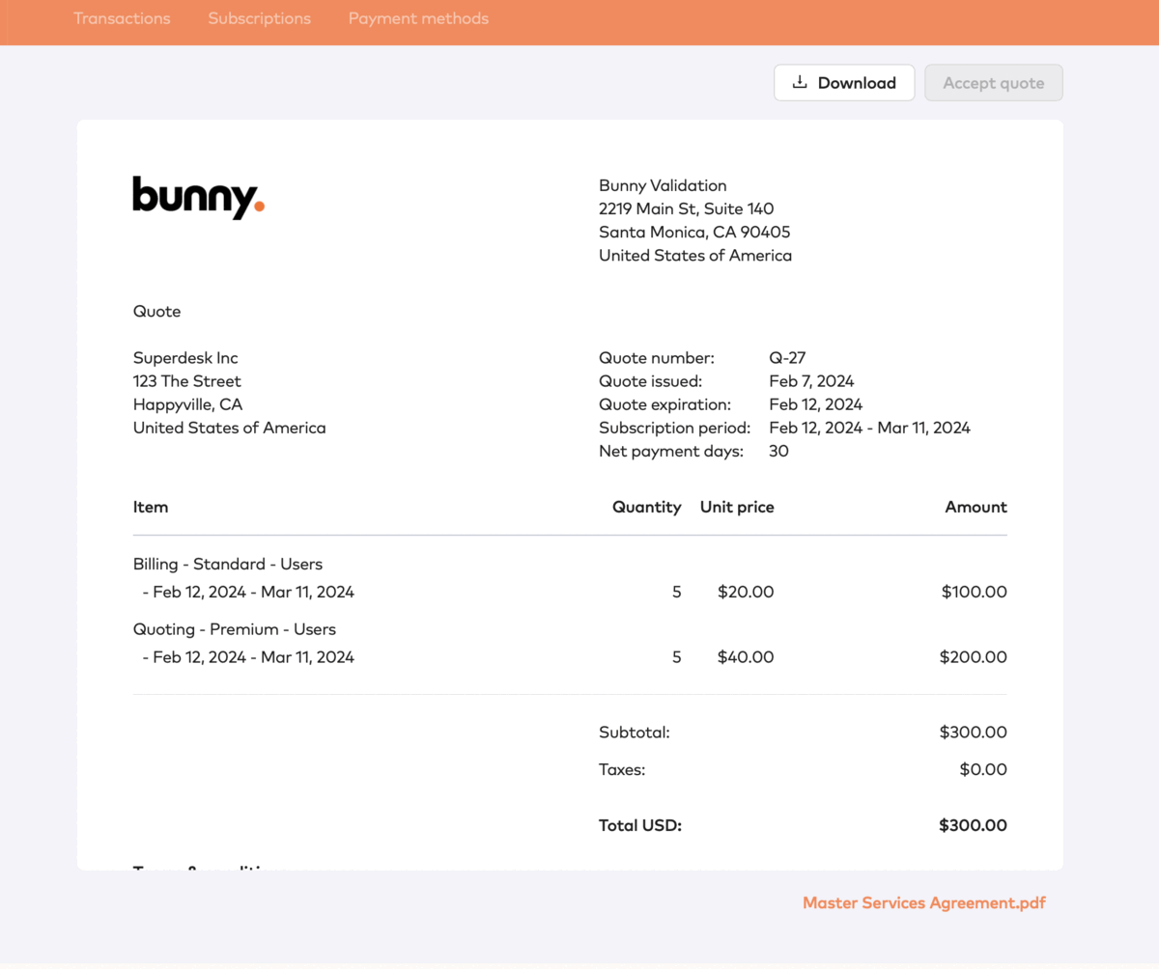
Task: Click the $40.00 unit price
Action: point(745,657)
